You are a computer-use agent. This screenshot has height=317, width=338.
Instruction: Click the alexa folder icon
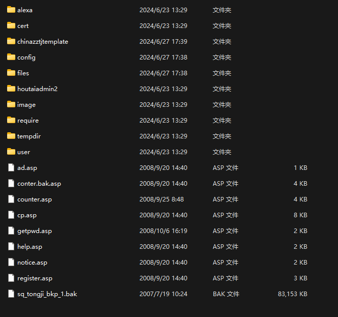click(11, 10)
